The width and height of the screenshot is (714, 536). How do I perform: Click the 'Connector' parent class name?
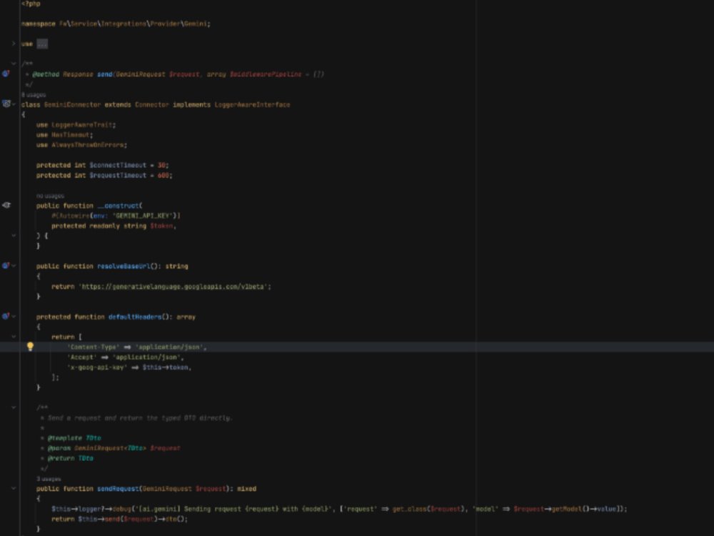pos(151,104)
